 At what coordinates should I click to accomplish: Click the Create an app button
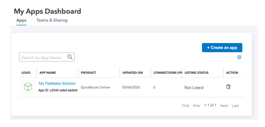tap(222, 48)
